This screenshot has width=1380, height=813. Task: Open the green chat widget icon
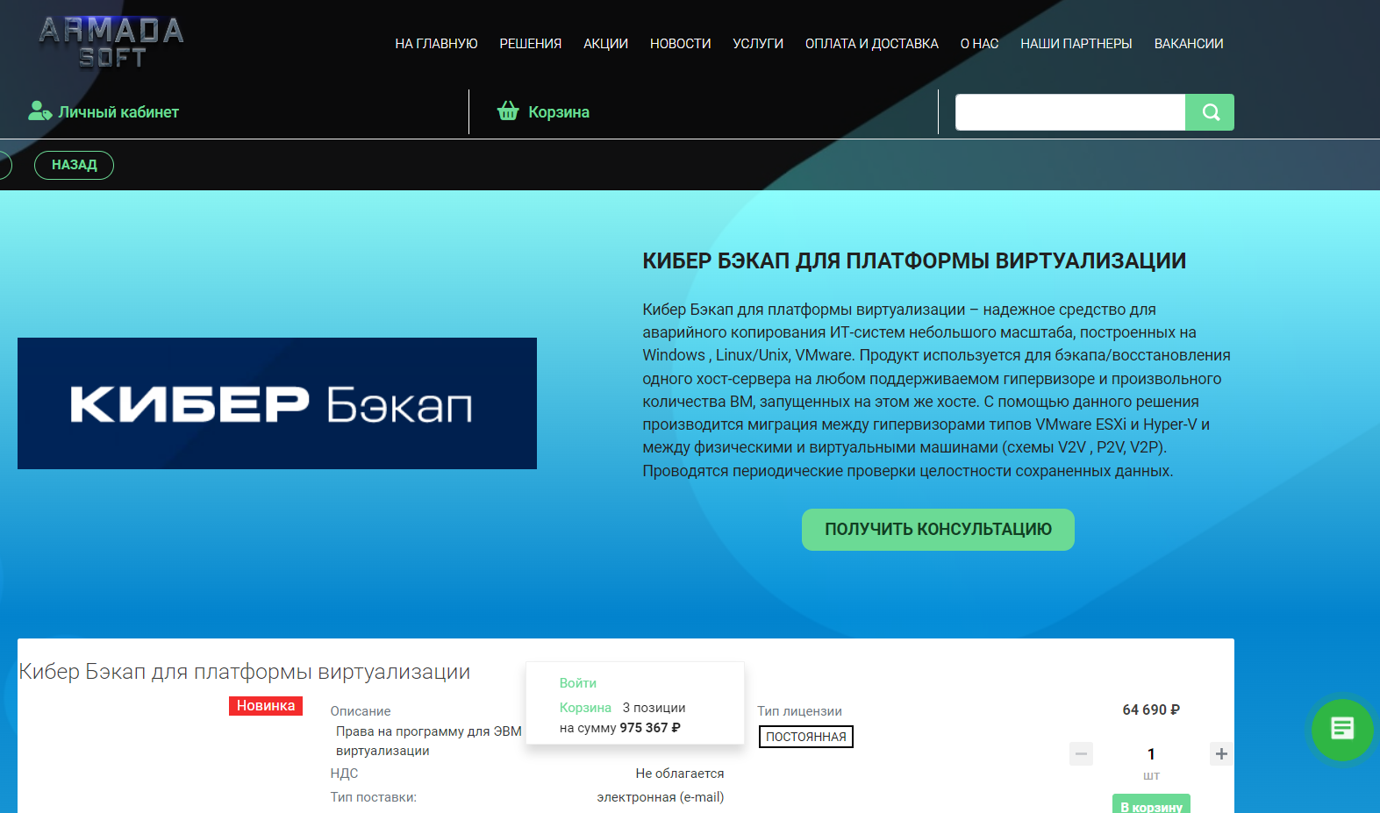pos(1342,729)
